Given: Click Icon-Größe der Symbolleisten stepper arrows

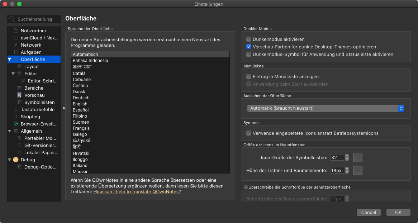Looking at the screenshot, I should click(x=347, y=157).
